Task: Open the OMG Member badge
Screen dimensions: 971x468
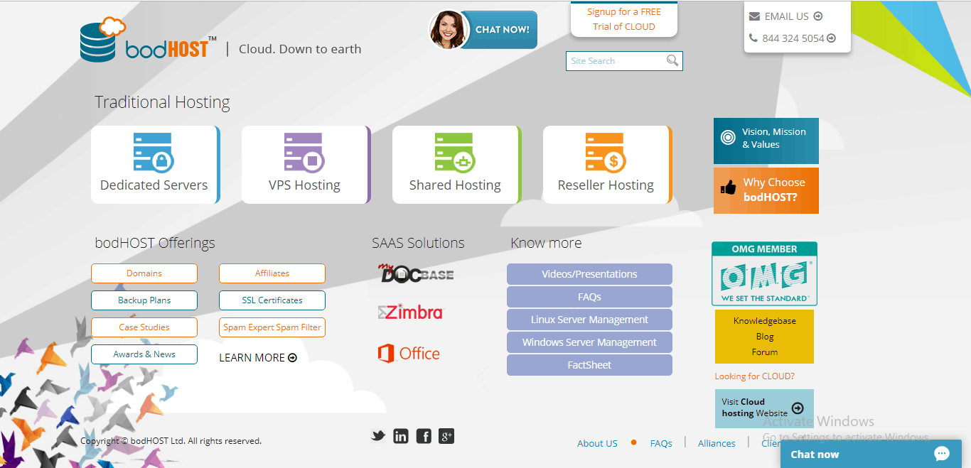Action: (765, 273)
